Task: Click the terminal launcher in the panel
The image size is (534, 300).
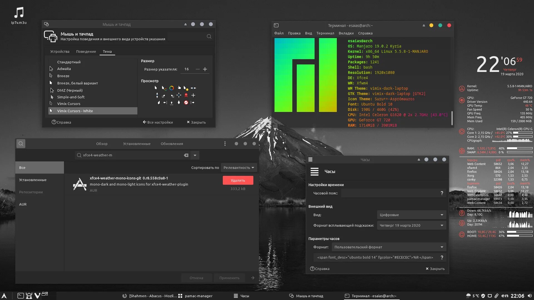Action: 21,296
